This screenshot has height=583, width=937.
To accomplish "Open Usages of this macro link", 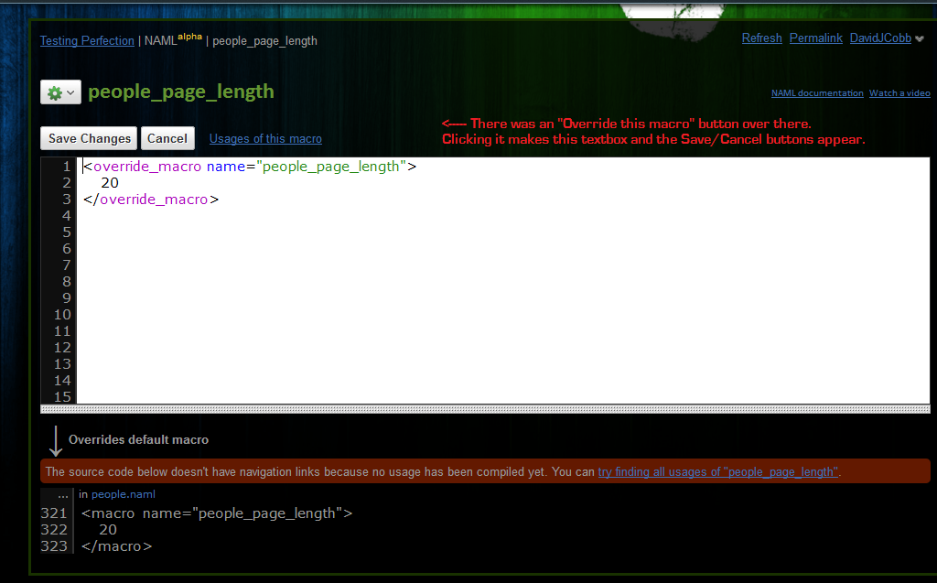I will click(265, 139).
